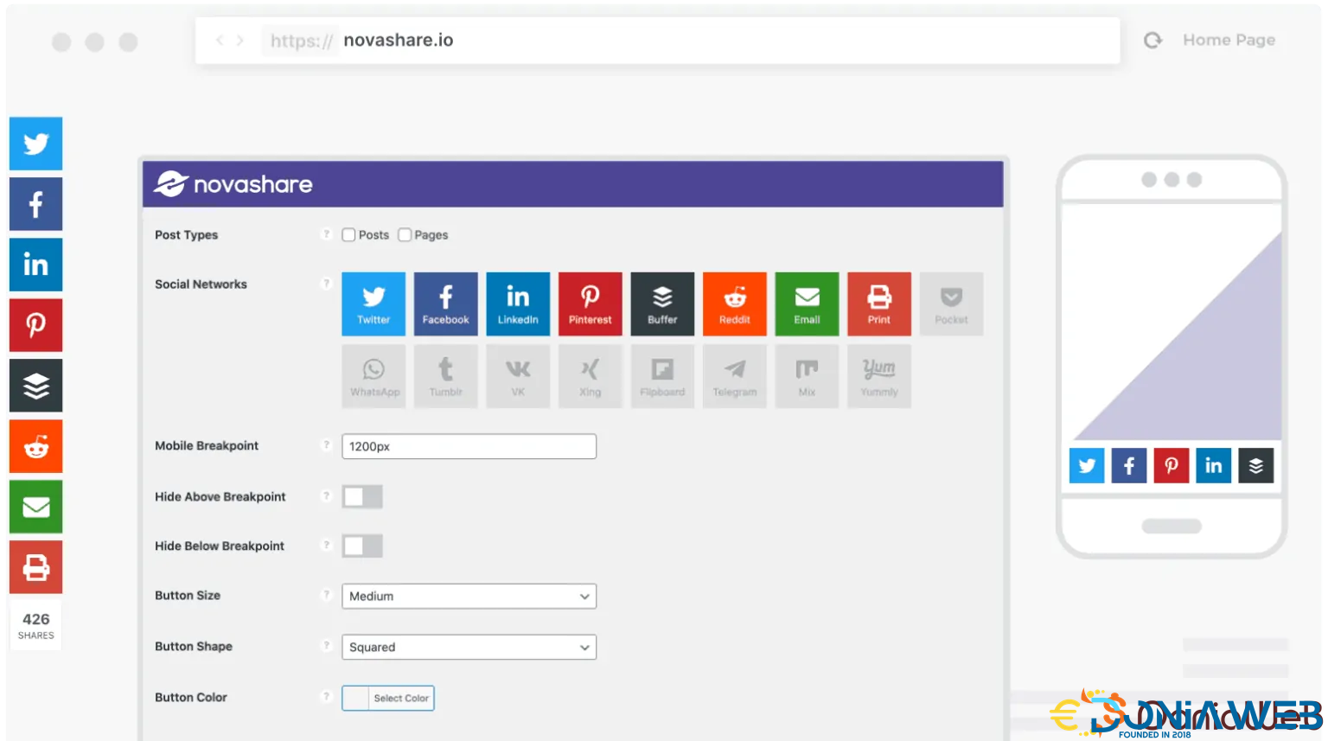Image resolution: width=1328 pixels, height=741 pixels.
Task: Check the Pages checkbox
Action: click(405, 235)
